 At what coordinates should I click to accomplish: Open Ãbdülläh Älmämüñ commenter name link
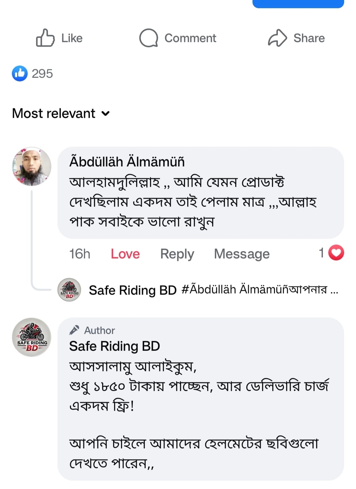127,162
